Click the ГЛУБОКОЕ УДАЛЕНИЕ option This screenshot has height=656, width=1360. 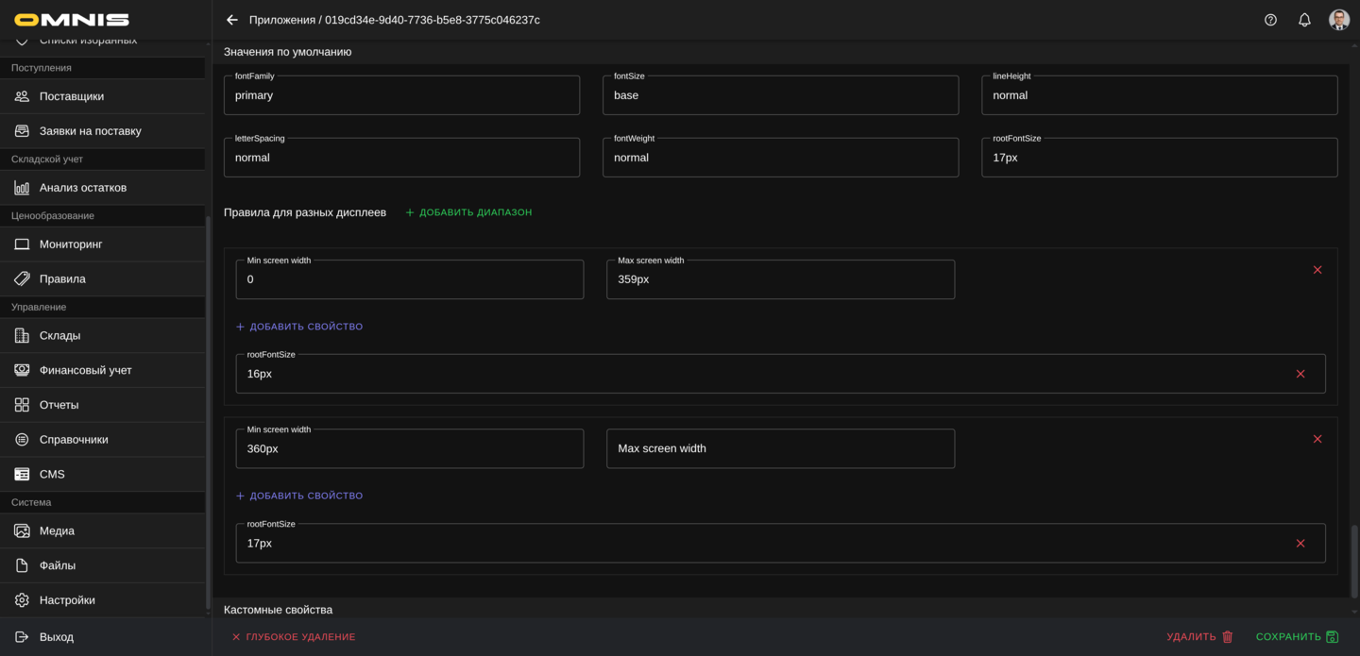[x=293, y=636]
